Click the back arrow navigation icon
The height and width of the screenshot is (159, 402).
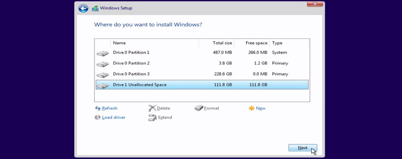(x=83, y=8)
